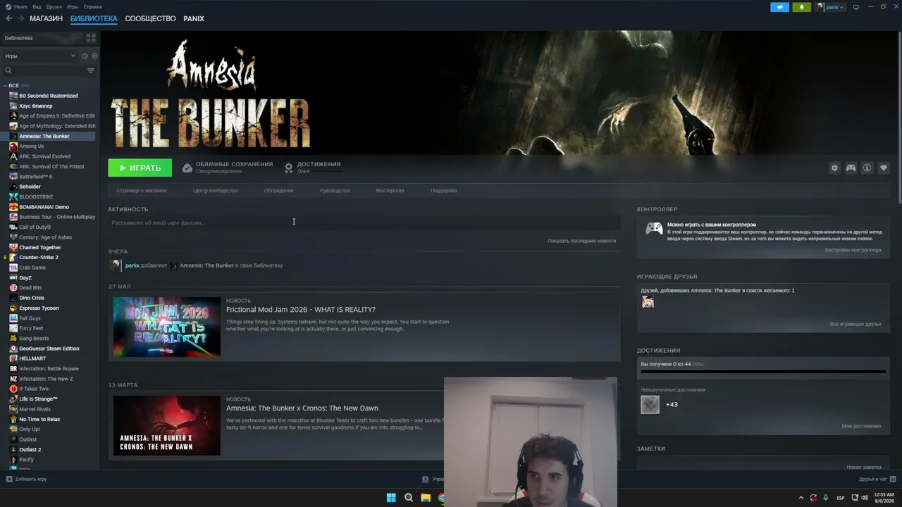Click the Steam logo menu icon
This screenshot has height=507, width=902.
pos(8,7)
